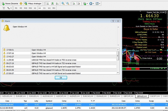The height and width of the screenshot is (111, 168).
Task: Select the text label tool icon
Action: click(4, 8)
